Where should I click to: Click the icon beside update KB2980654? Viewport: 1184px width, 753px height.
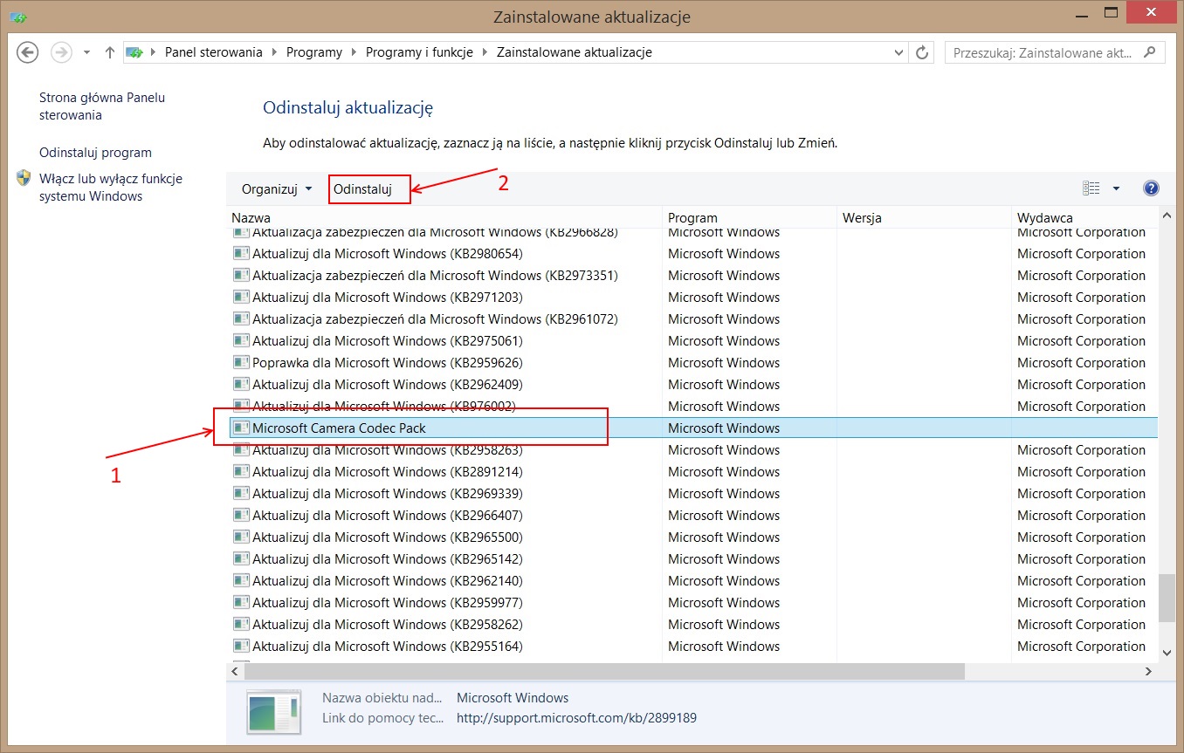(x=241, y=254)
